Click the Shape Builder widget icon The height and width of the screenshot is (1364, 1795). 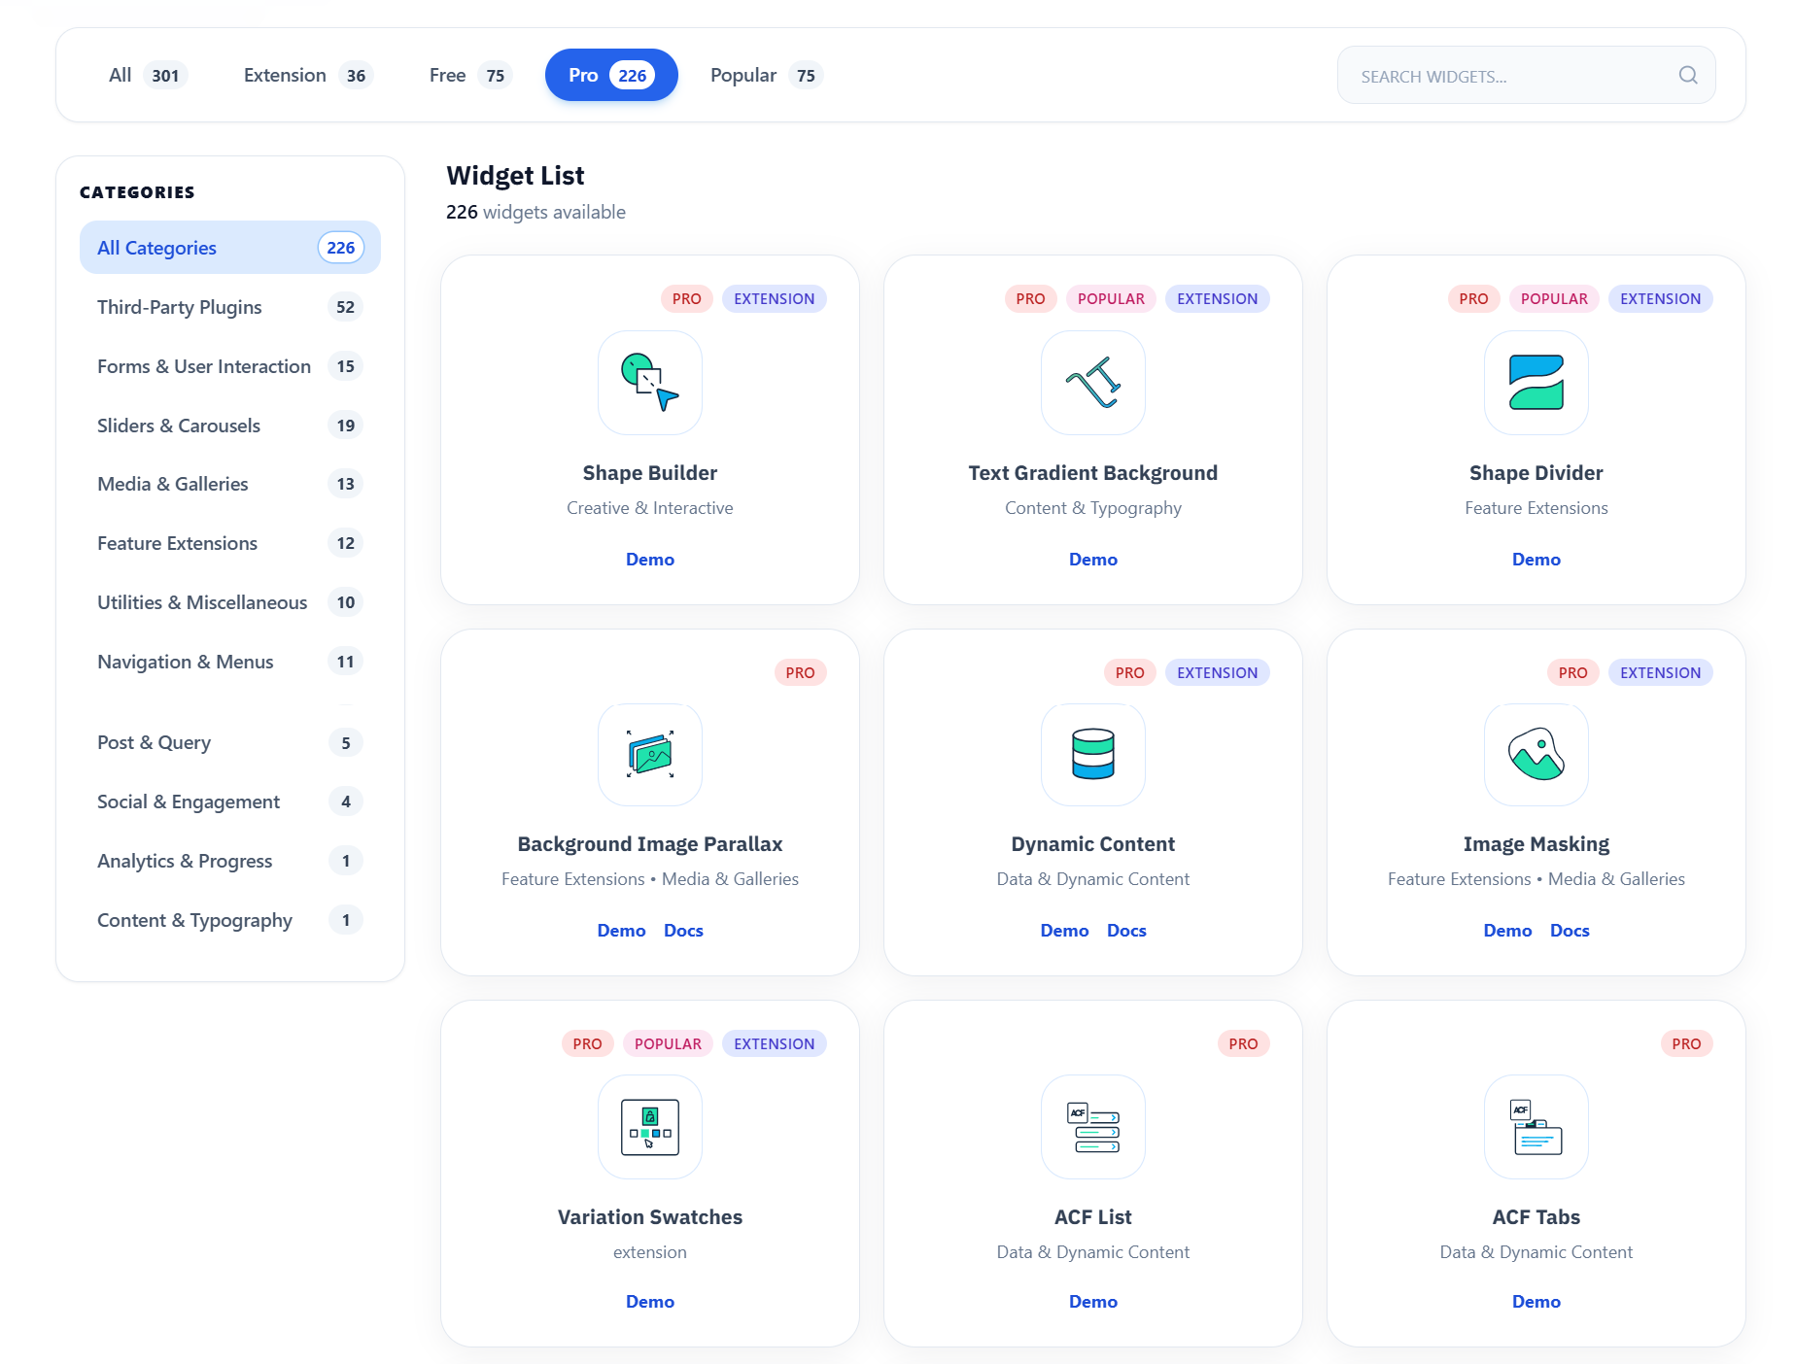(x=650, y=383)
